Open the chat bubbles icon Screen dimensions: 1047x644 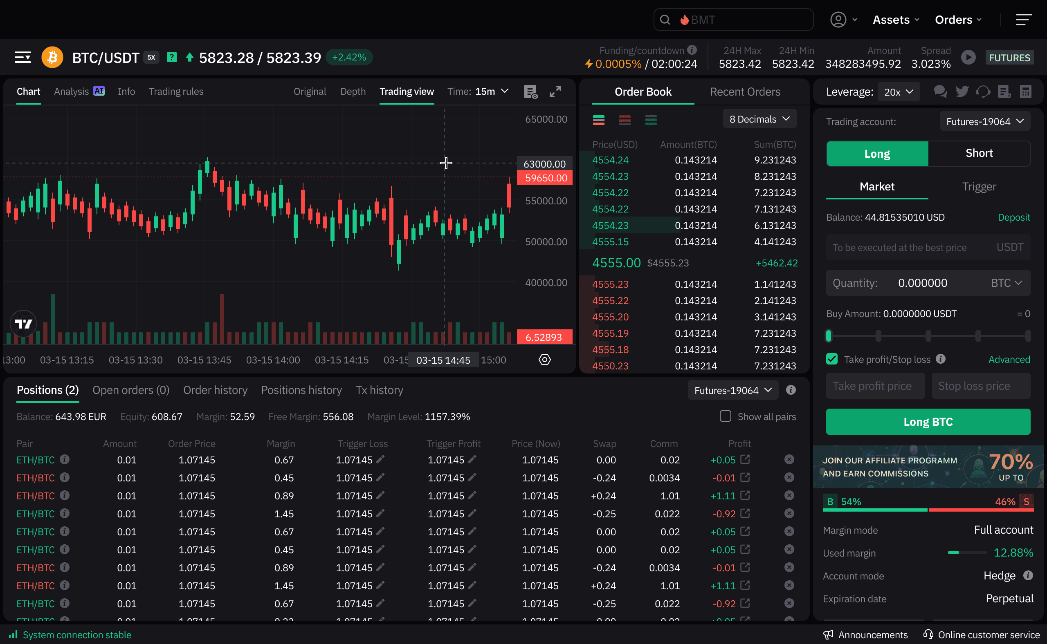pyautogui.click(x=940, y=92)
